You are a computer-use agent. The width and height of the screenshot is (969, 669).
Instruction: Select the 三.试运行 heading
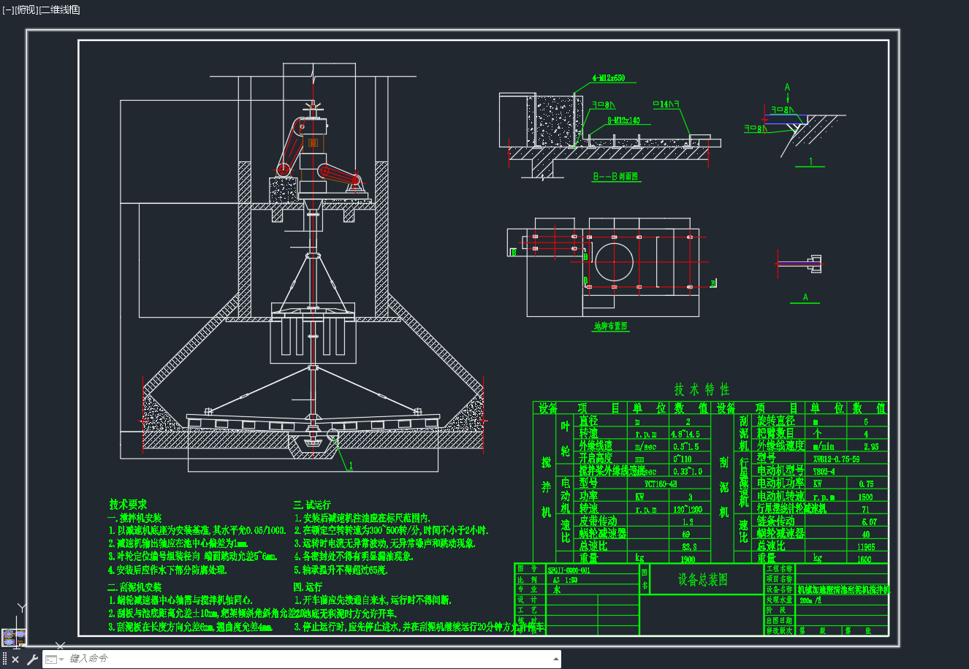312,505
